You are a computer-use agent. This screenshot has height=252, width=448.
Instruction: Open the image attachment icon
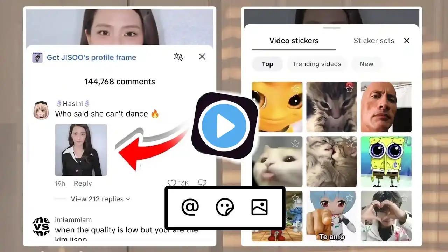[x=259, y=207]
